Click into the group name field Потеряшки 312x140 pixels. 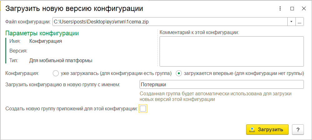click(222, 84)
